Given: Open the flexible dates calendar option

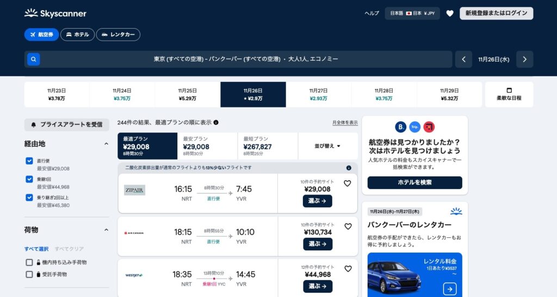Looking at the screenshot, I should coord(509,94).
